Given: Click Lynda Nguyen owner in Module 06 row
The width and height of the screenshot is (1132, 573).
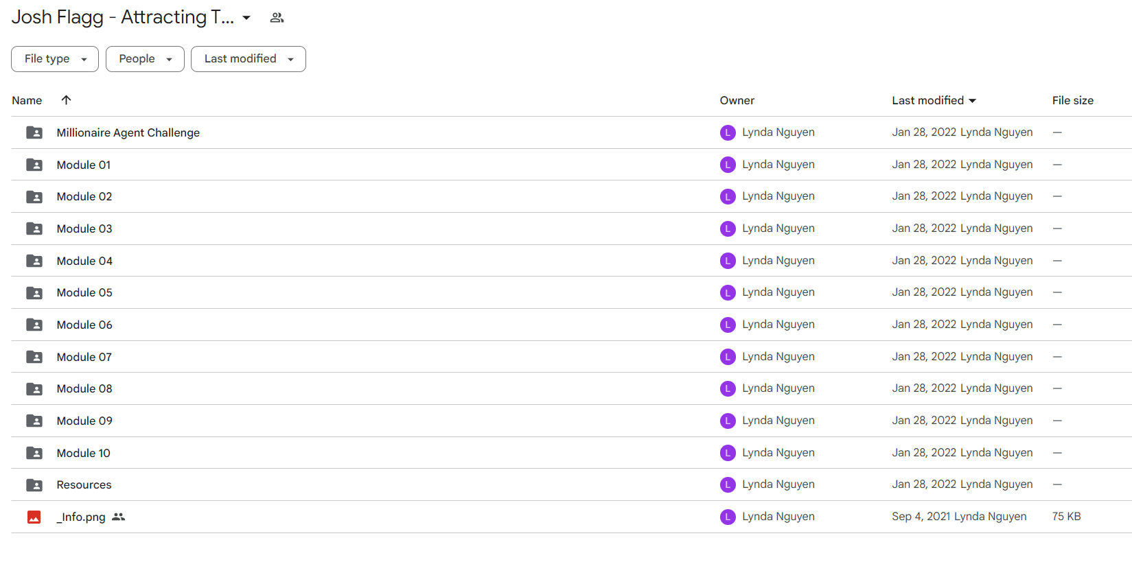Looking at the screenshot, I should 778,325.
